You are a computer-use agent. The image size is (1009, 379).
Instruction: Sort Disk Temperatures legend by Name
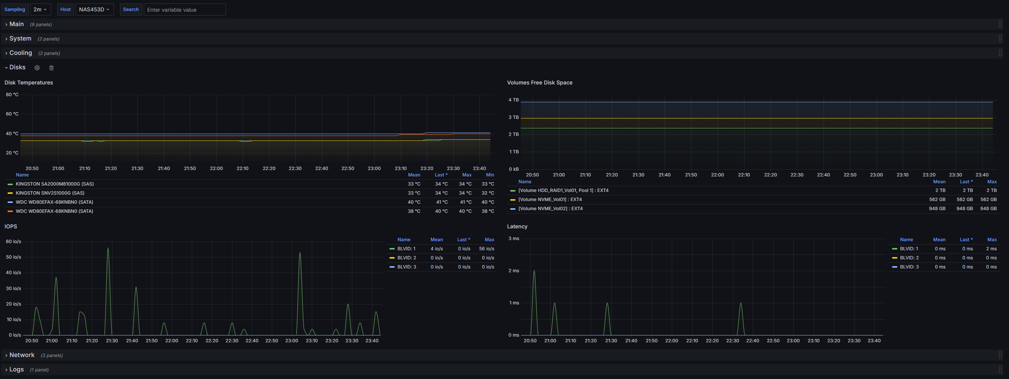[22, 175]
